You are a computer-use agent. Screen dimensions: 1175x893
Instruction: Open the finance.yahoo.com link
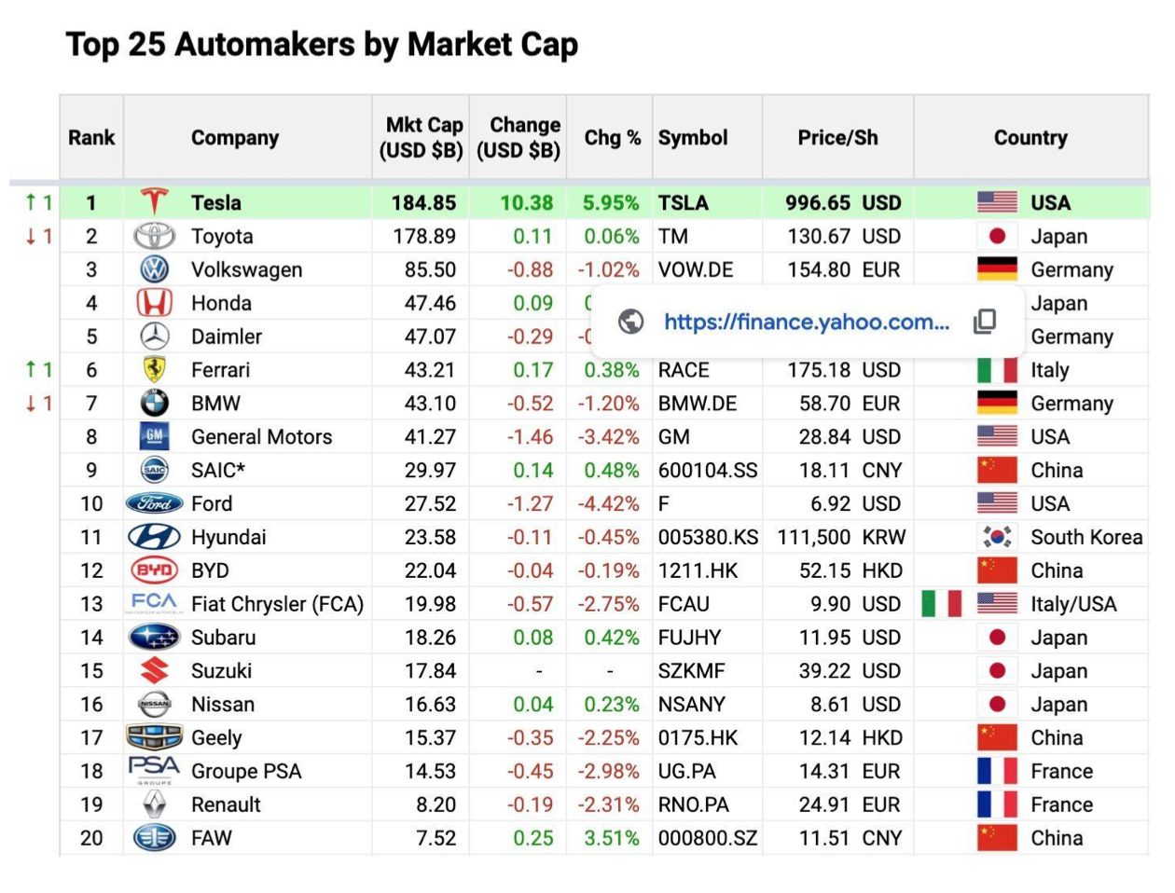807,322
